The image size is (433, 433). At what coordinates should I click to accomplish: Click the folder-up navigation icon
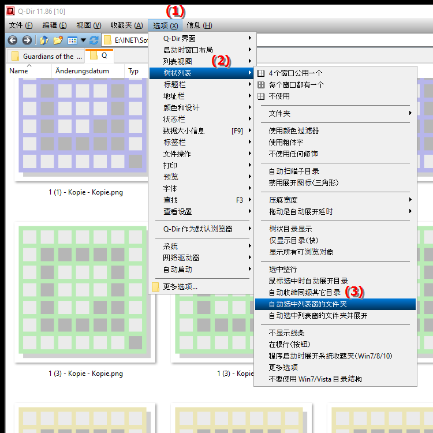tap(44, 40)
